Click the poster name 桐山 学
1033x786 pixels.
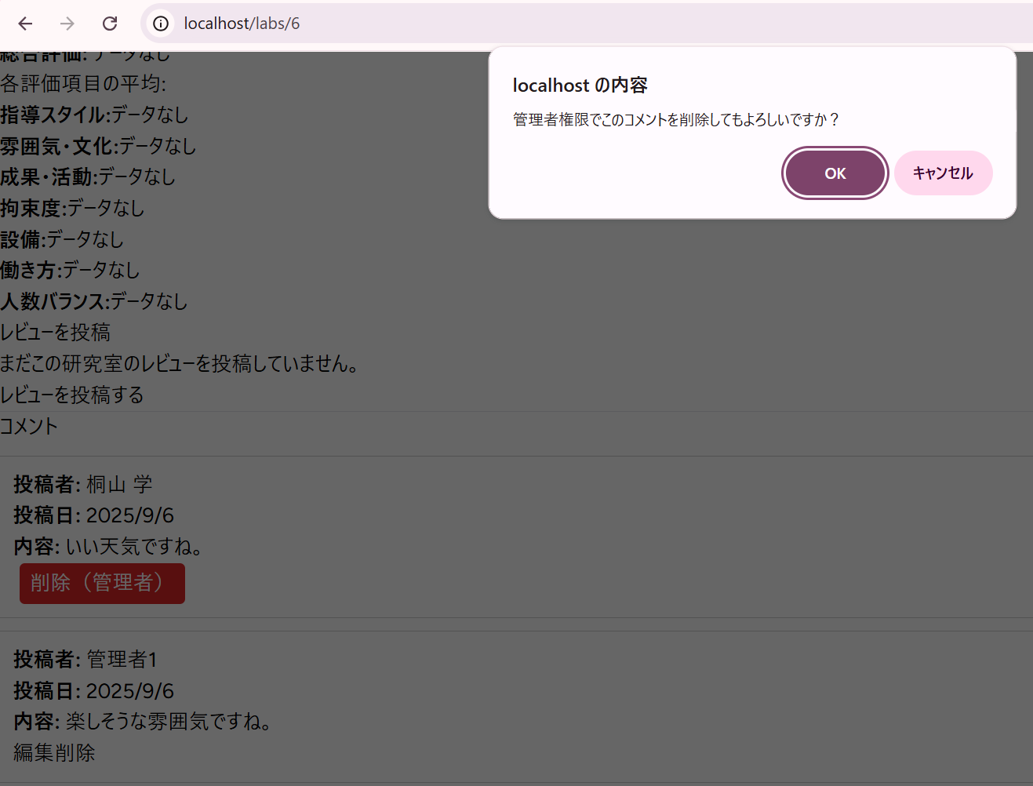point(119,484)
